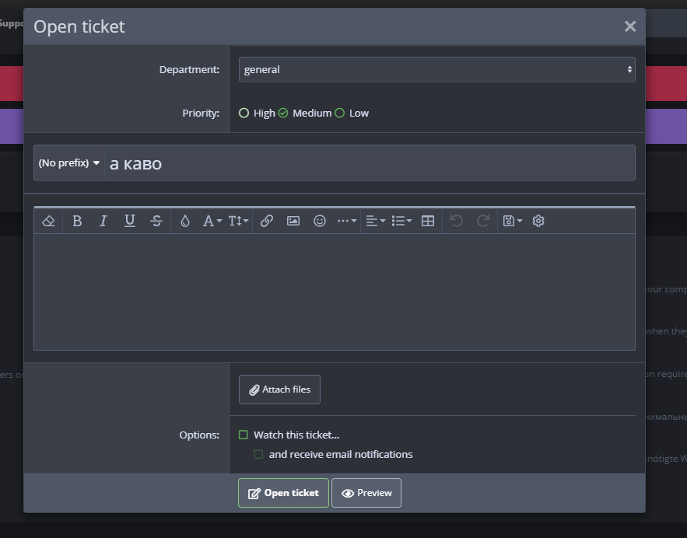Viewport: 687px width, 538px height.
Task: Insert a table in the editor
Action: pyautogui.click(x=428, y=221)
